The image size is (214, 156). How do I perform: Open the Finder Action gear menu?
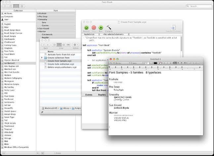click(x=76, y=45)
